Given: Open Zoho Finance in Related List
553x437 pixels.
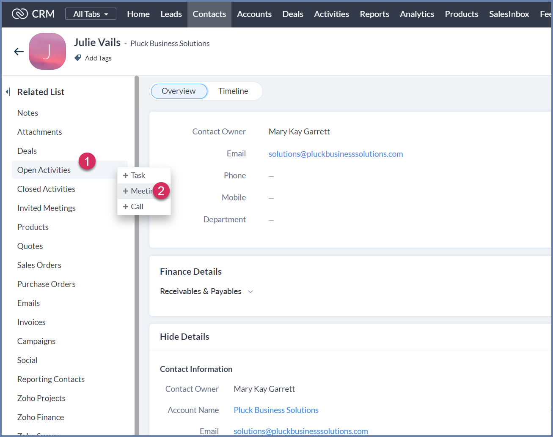Looking at the screenshot, I should point(41,417).
